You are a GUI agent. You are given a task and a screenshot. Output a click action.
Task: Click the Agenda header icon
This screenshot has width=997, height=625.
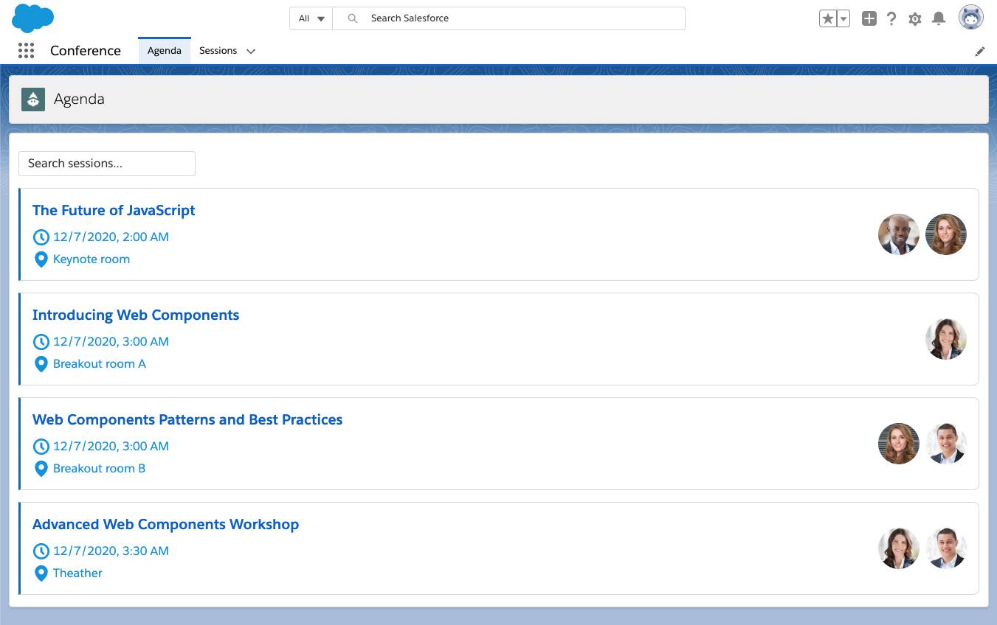33,99
